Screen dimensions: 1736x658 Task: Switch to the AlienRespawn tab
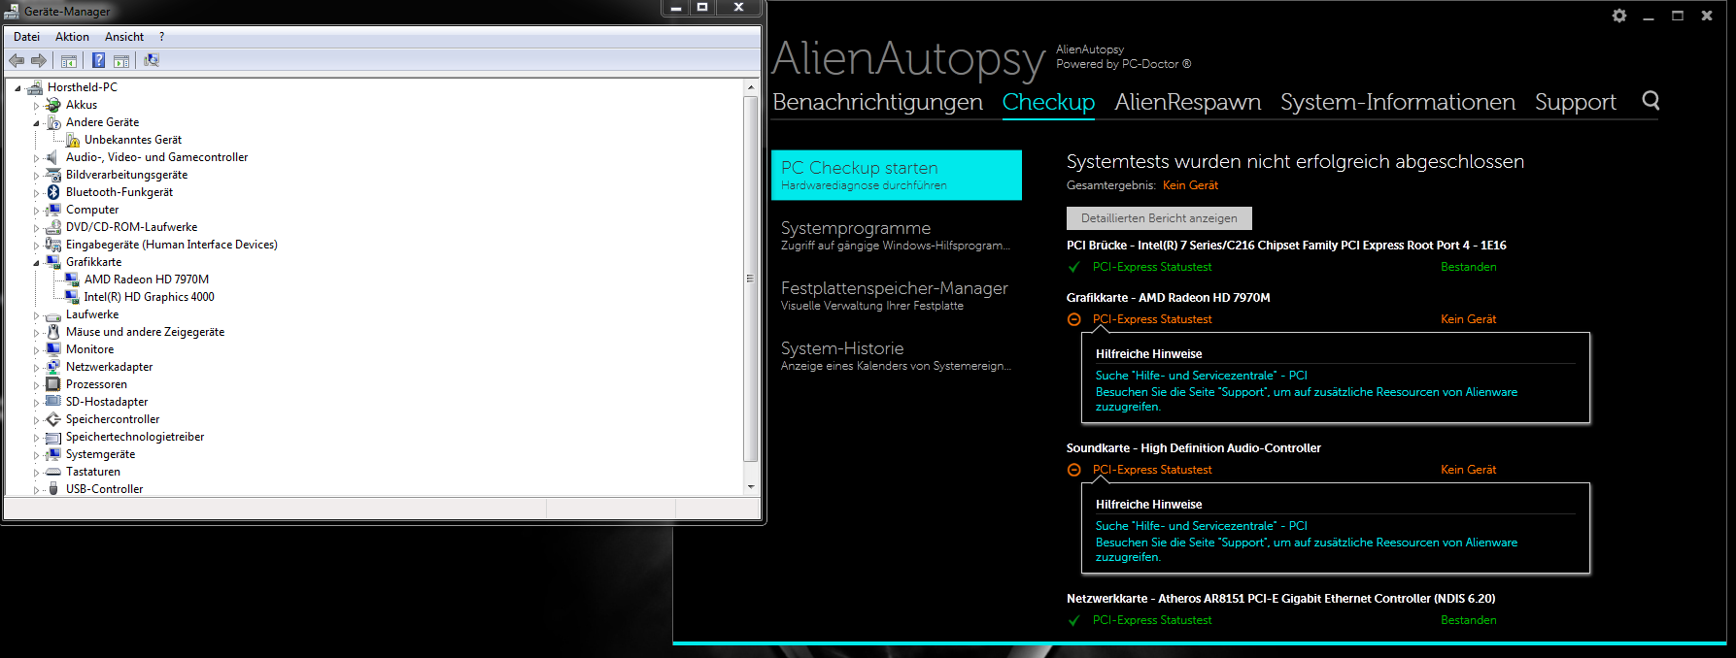pos(1187,102)
